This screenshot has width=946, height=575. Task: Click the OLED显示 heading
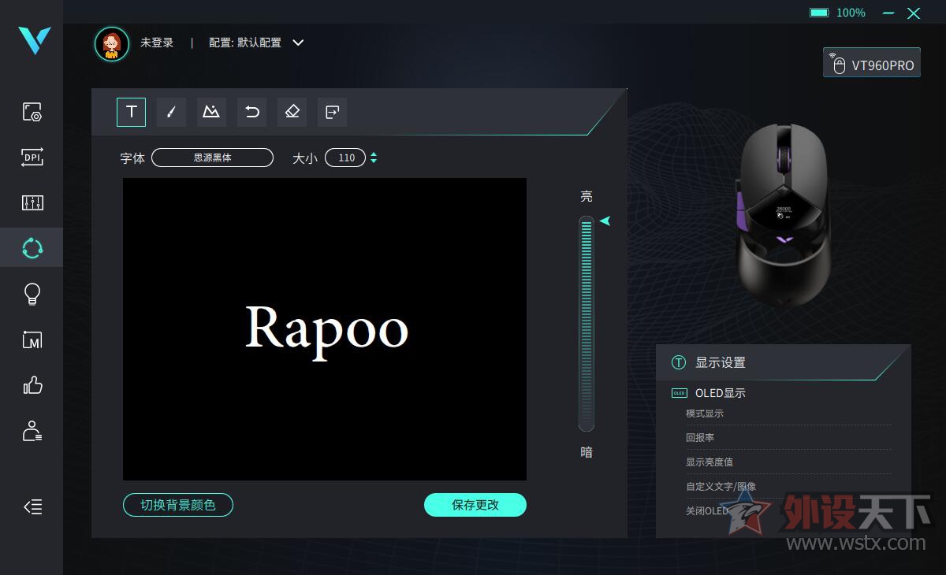[x=721, y=393]
